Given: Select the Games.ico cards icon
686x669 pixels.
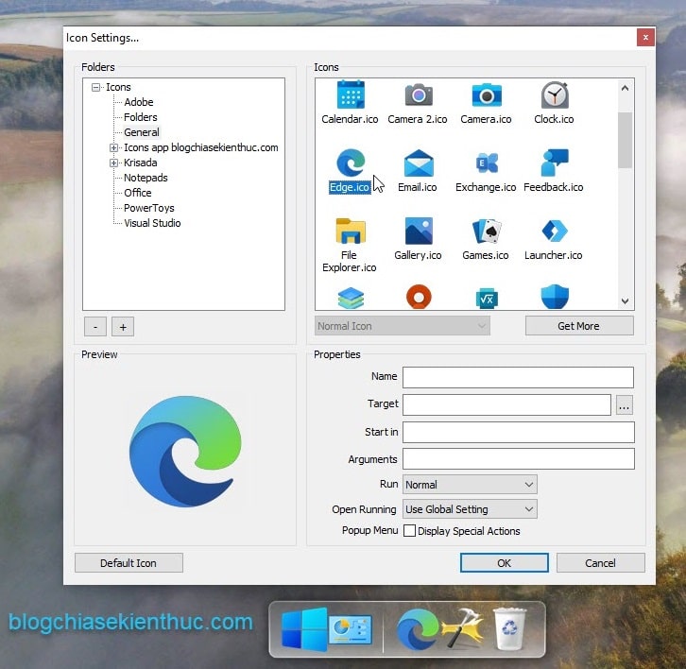Looking at the screenshot, I should tap(486, 239).
